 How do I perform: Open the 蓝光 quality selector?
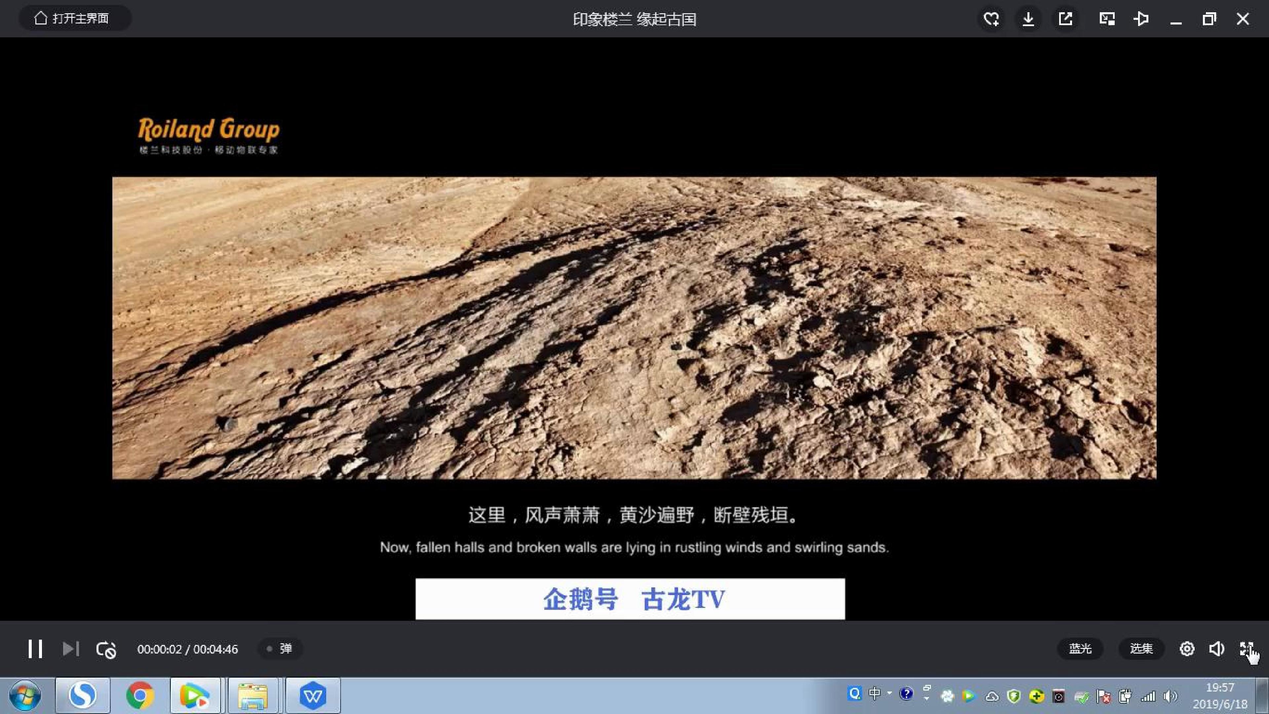1080,649
